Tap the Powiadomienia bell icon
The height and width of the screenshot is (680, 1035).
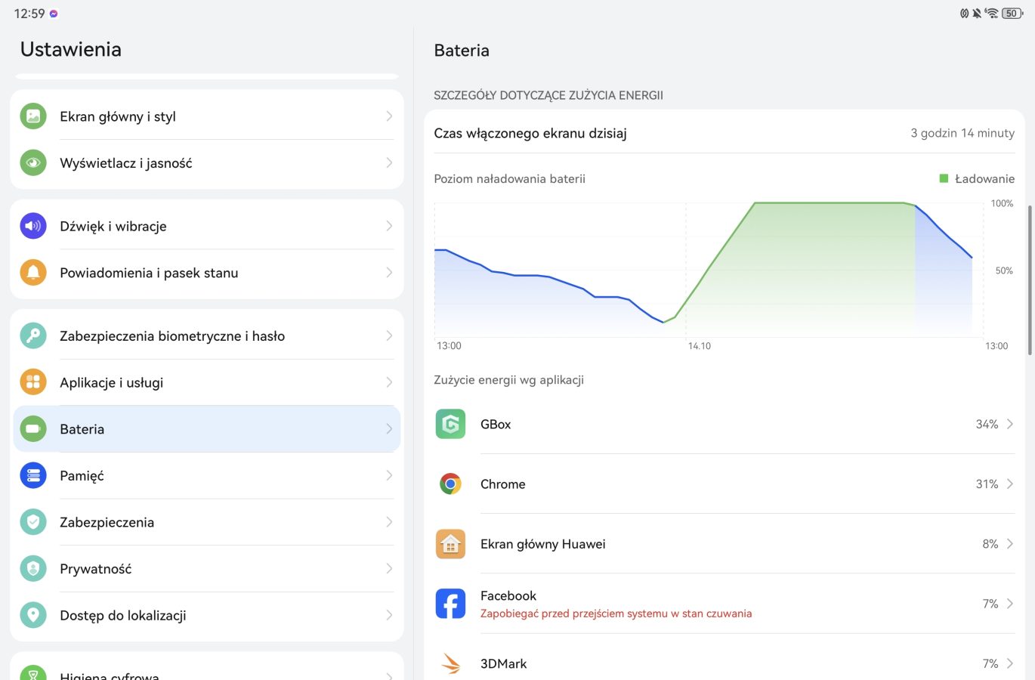tap(33, 273)
